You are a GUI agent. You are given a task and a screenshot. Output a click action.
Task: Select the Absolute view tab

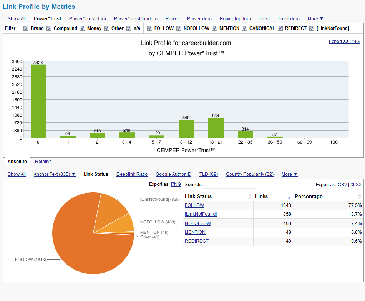17,162
